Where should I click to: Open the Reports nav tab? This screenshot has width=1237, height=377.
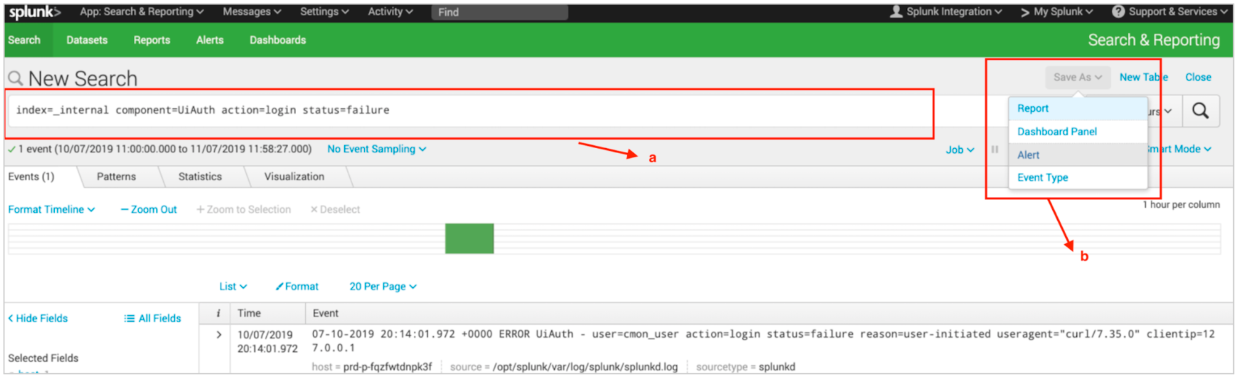[151, 40]
